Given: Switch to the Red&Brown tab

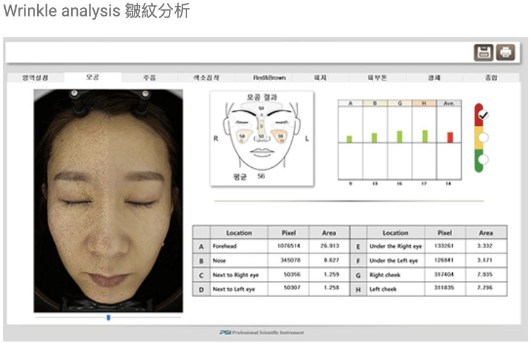Looking at the screenshot, I should coord(269,78).
